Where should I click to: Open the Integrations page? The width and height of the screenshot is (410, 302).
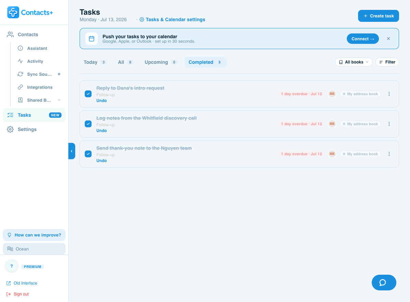pyautogui.click(x=40, y=87)
